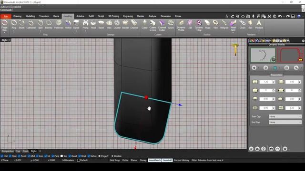The height and width of the screenshot is (171, 305).
Task: Open the Bezel setting tool
Action: [101, 25]
